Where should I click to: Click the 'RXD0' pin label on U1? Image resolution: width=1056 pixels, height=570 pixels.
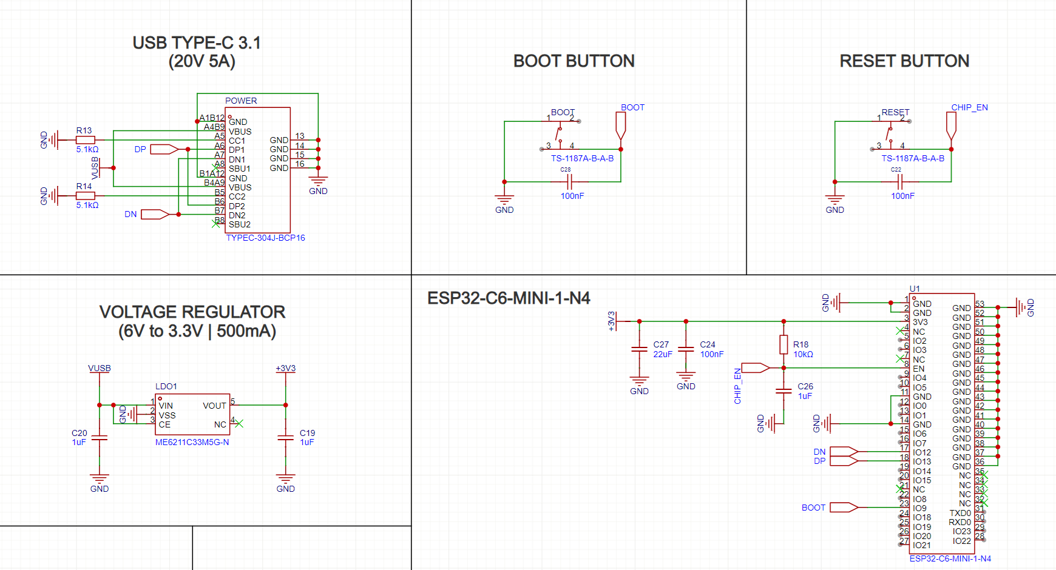[x=960, y=522]
